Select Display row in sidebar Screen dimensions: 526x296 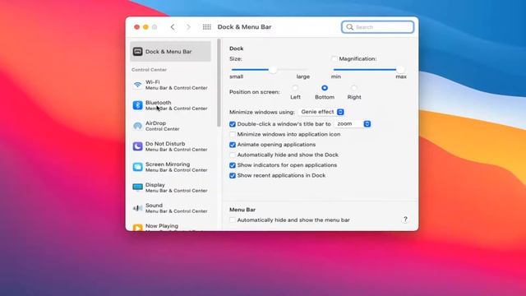pos(171,187)
